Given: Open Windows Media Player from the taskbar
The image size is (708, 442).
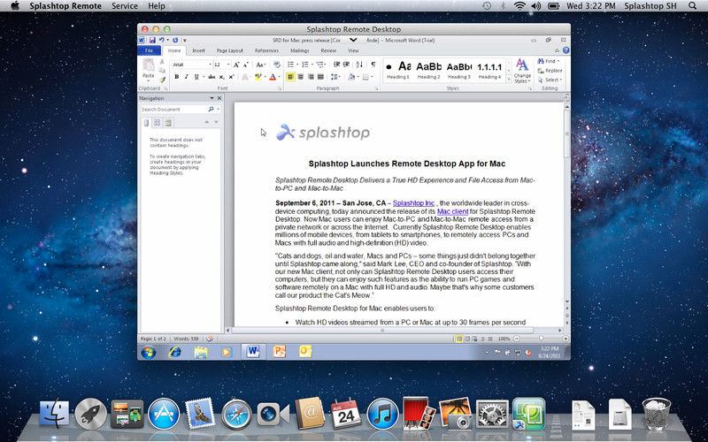Looking at the screenshot, I should tap(227, 352).
